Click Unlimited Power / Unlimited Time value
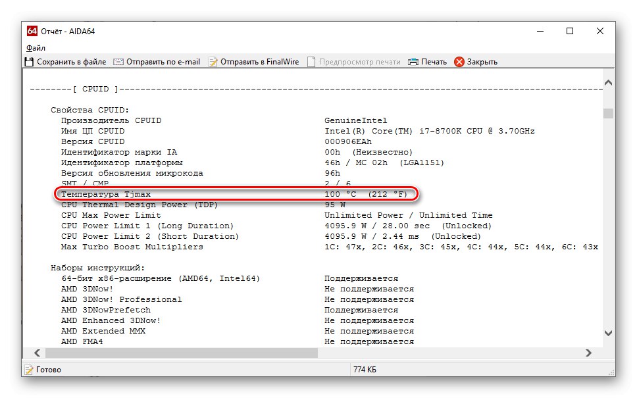The height and width of the screenshot is (398, 637). tap(408, 215)
